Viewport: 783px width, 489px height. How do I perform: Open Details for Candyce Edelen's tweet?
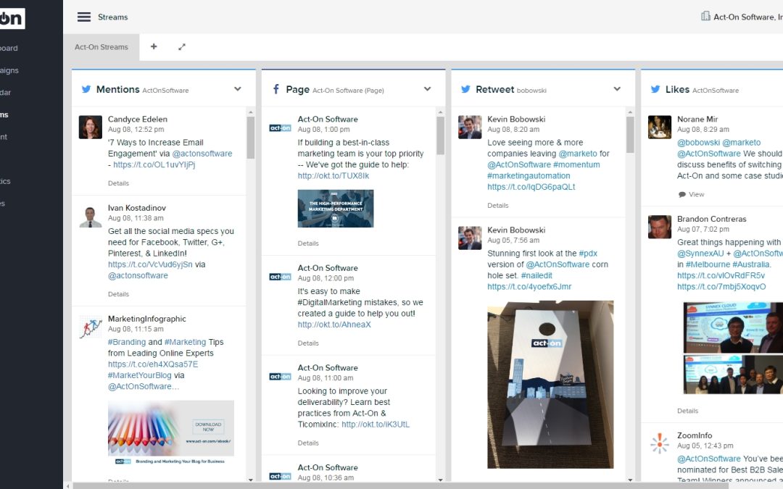118,183
